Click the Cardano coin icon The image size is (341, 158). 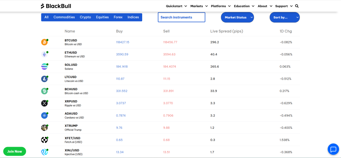pos(44,116)
